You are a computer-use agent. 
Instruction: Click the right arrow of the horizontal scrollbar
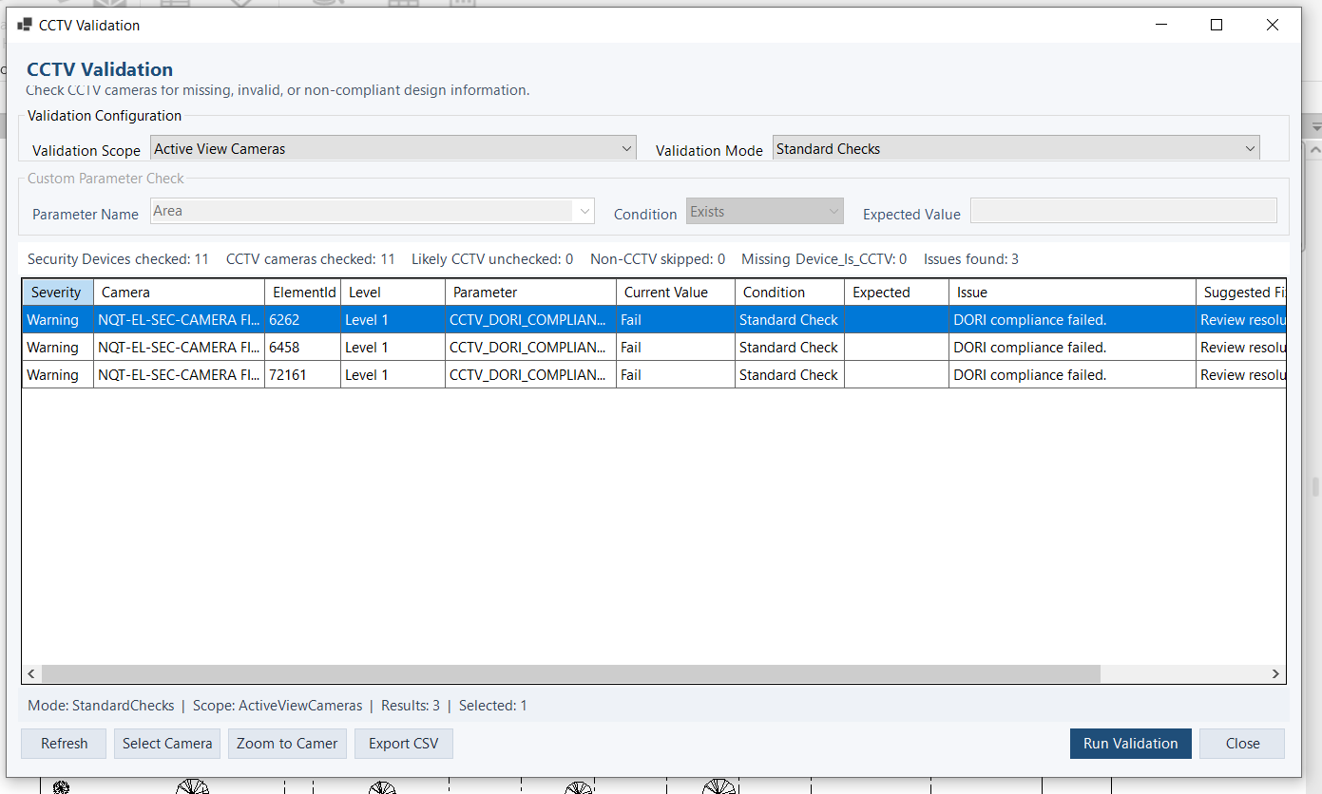pos(1275,673)
